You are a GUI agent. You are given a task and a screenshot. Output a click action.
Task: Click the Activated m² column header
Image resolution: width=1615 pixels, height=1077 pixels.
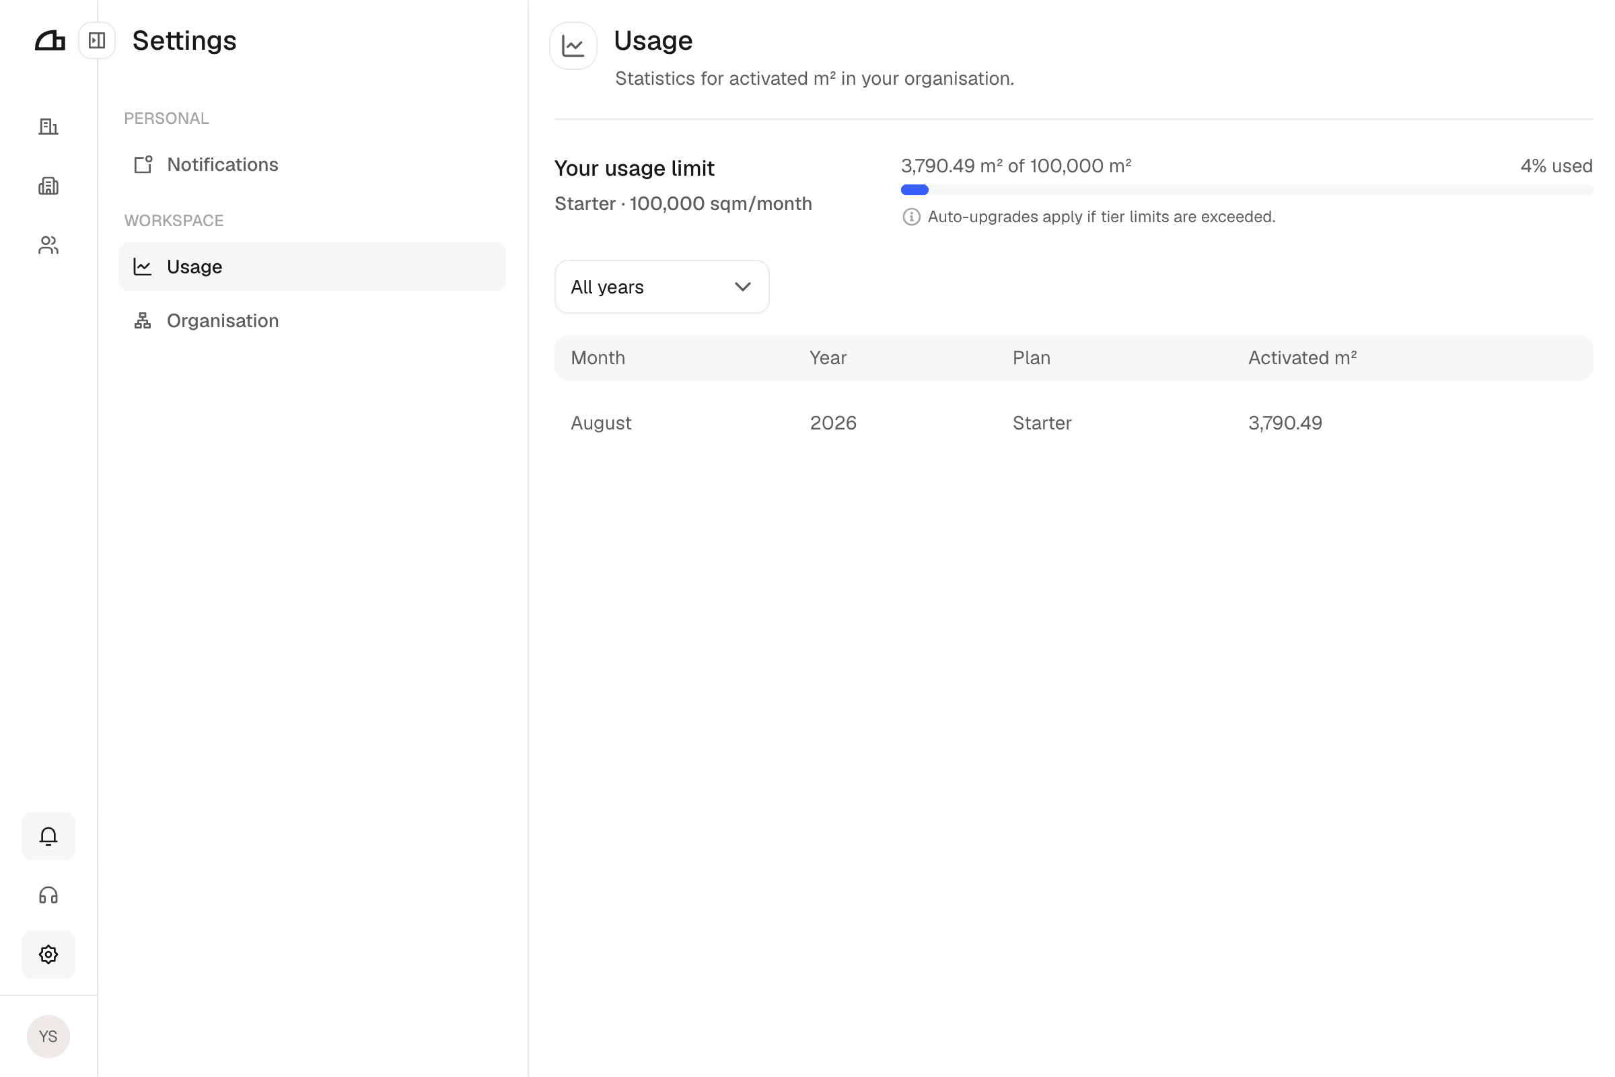1302,358
